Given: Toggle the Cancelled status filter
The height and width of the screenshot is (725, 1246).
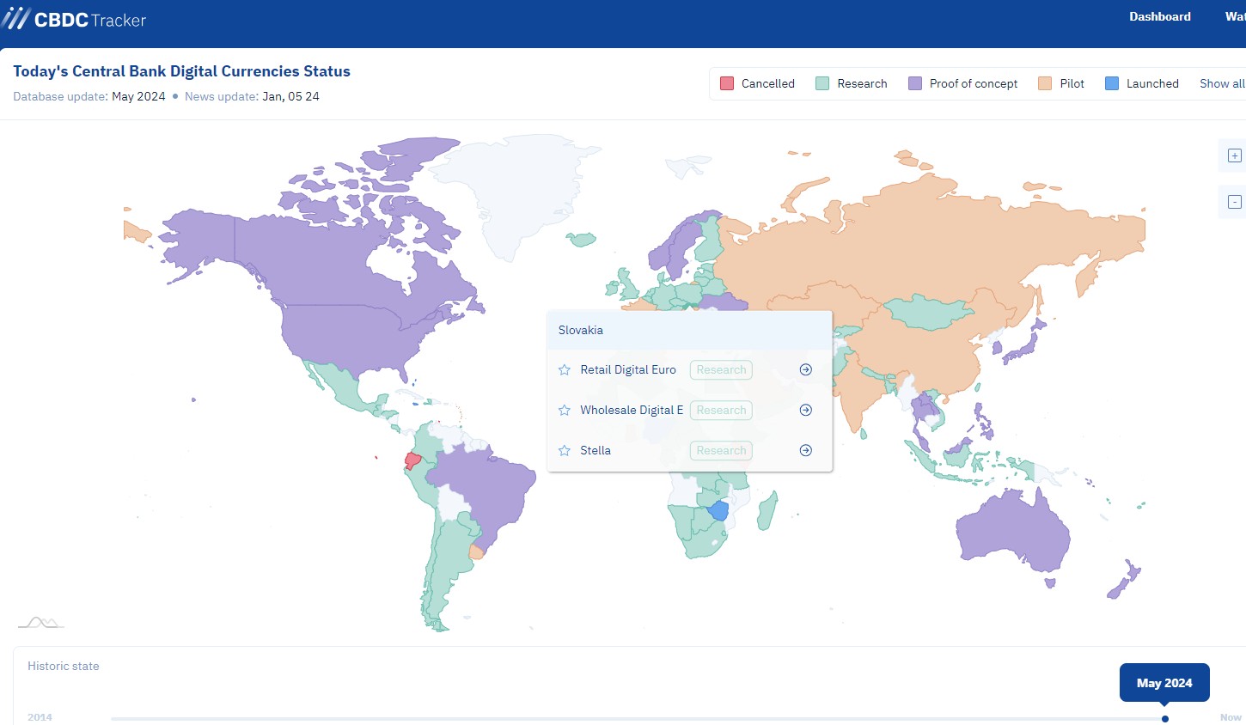Looking at the screenshot, I should [x=757, y=83].
